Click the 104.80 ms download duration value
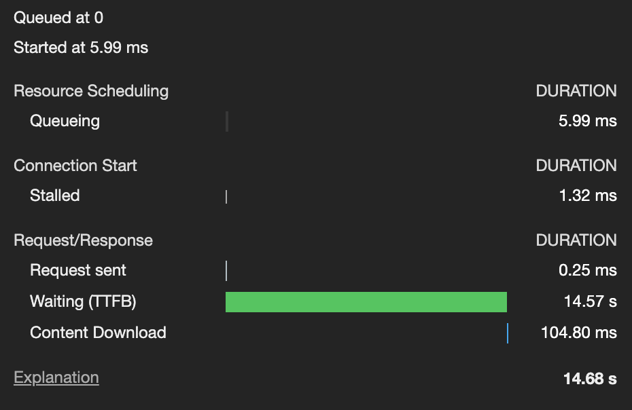Image resolution: width=632 pixels, height=410 pixels. pyautogui.click(x=579, y=333)
